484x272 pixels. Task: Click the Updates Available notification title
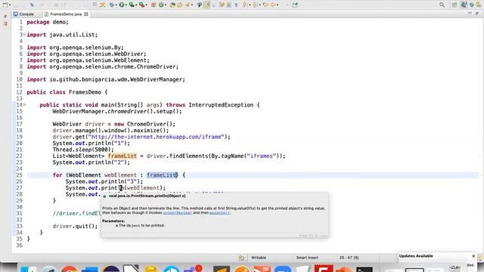pos(416,256)
